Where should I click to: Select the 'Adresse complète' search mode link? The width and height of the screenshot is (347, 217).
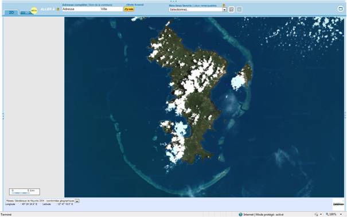[x=75, y=5]
